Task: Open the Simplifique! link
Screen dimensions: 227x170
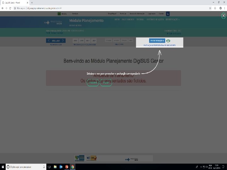Action: (112, 14)
